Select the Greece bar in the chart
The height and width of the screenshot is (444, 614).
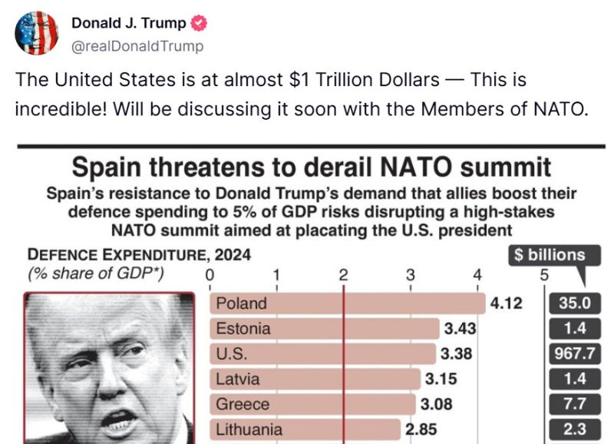pos(312,404)
